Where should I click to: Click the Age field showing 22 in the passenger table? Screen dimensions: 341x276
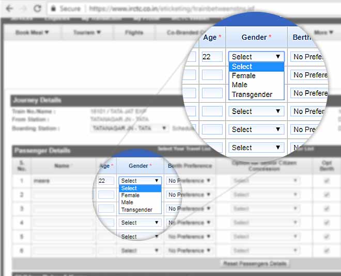[106, 181]
